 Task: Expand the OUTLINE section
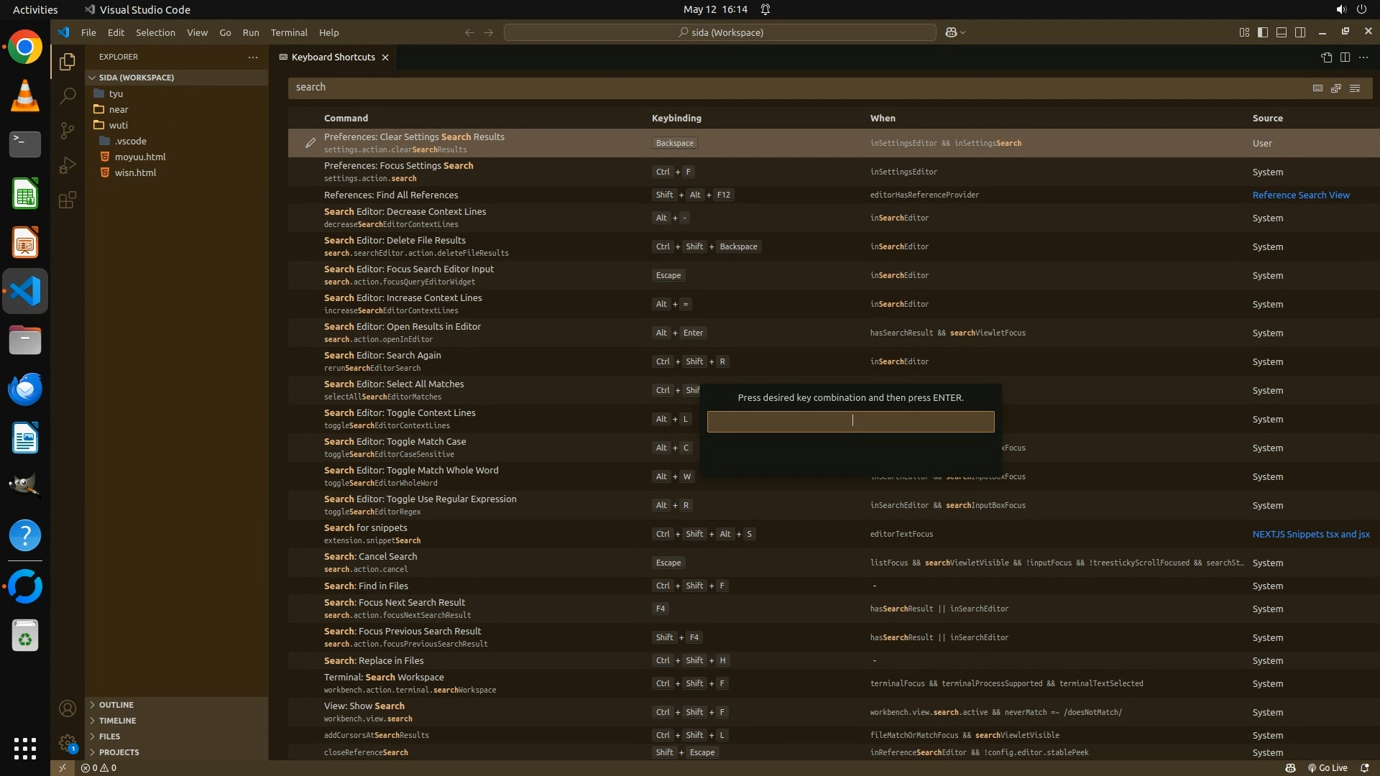pyautogui.click(x=116, y=705)
